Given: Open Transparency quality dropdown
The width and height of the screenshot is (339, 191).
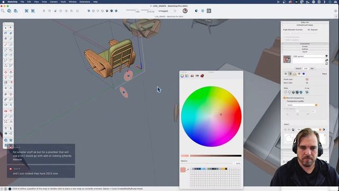Looking at the screenshot, I should pos(302,105).
